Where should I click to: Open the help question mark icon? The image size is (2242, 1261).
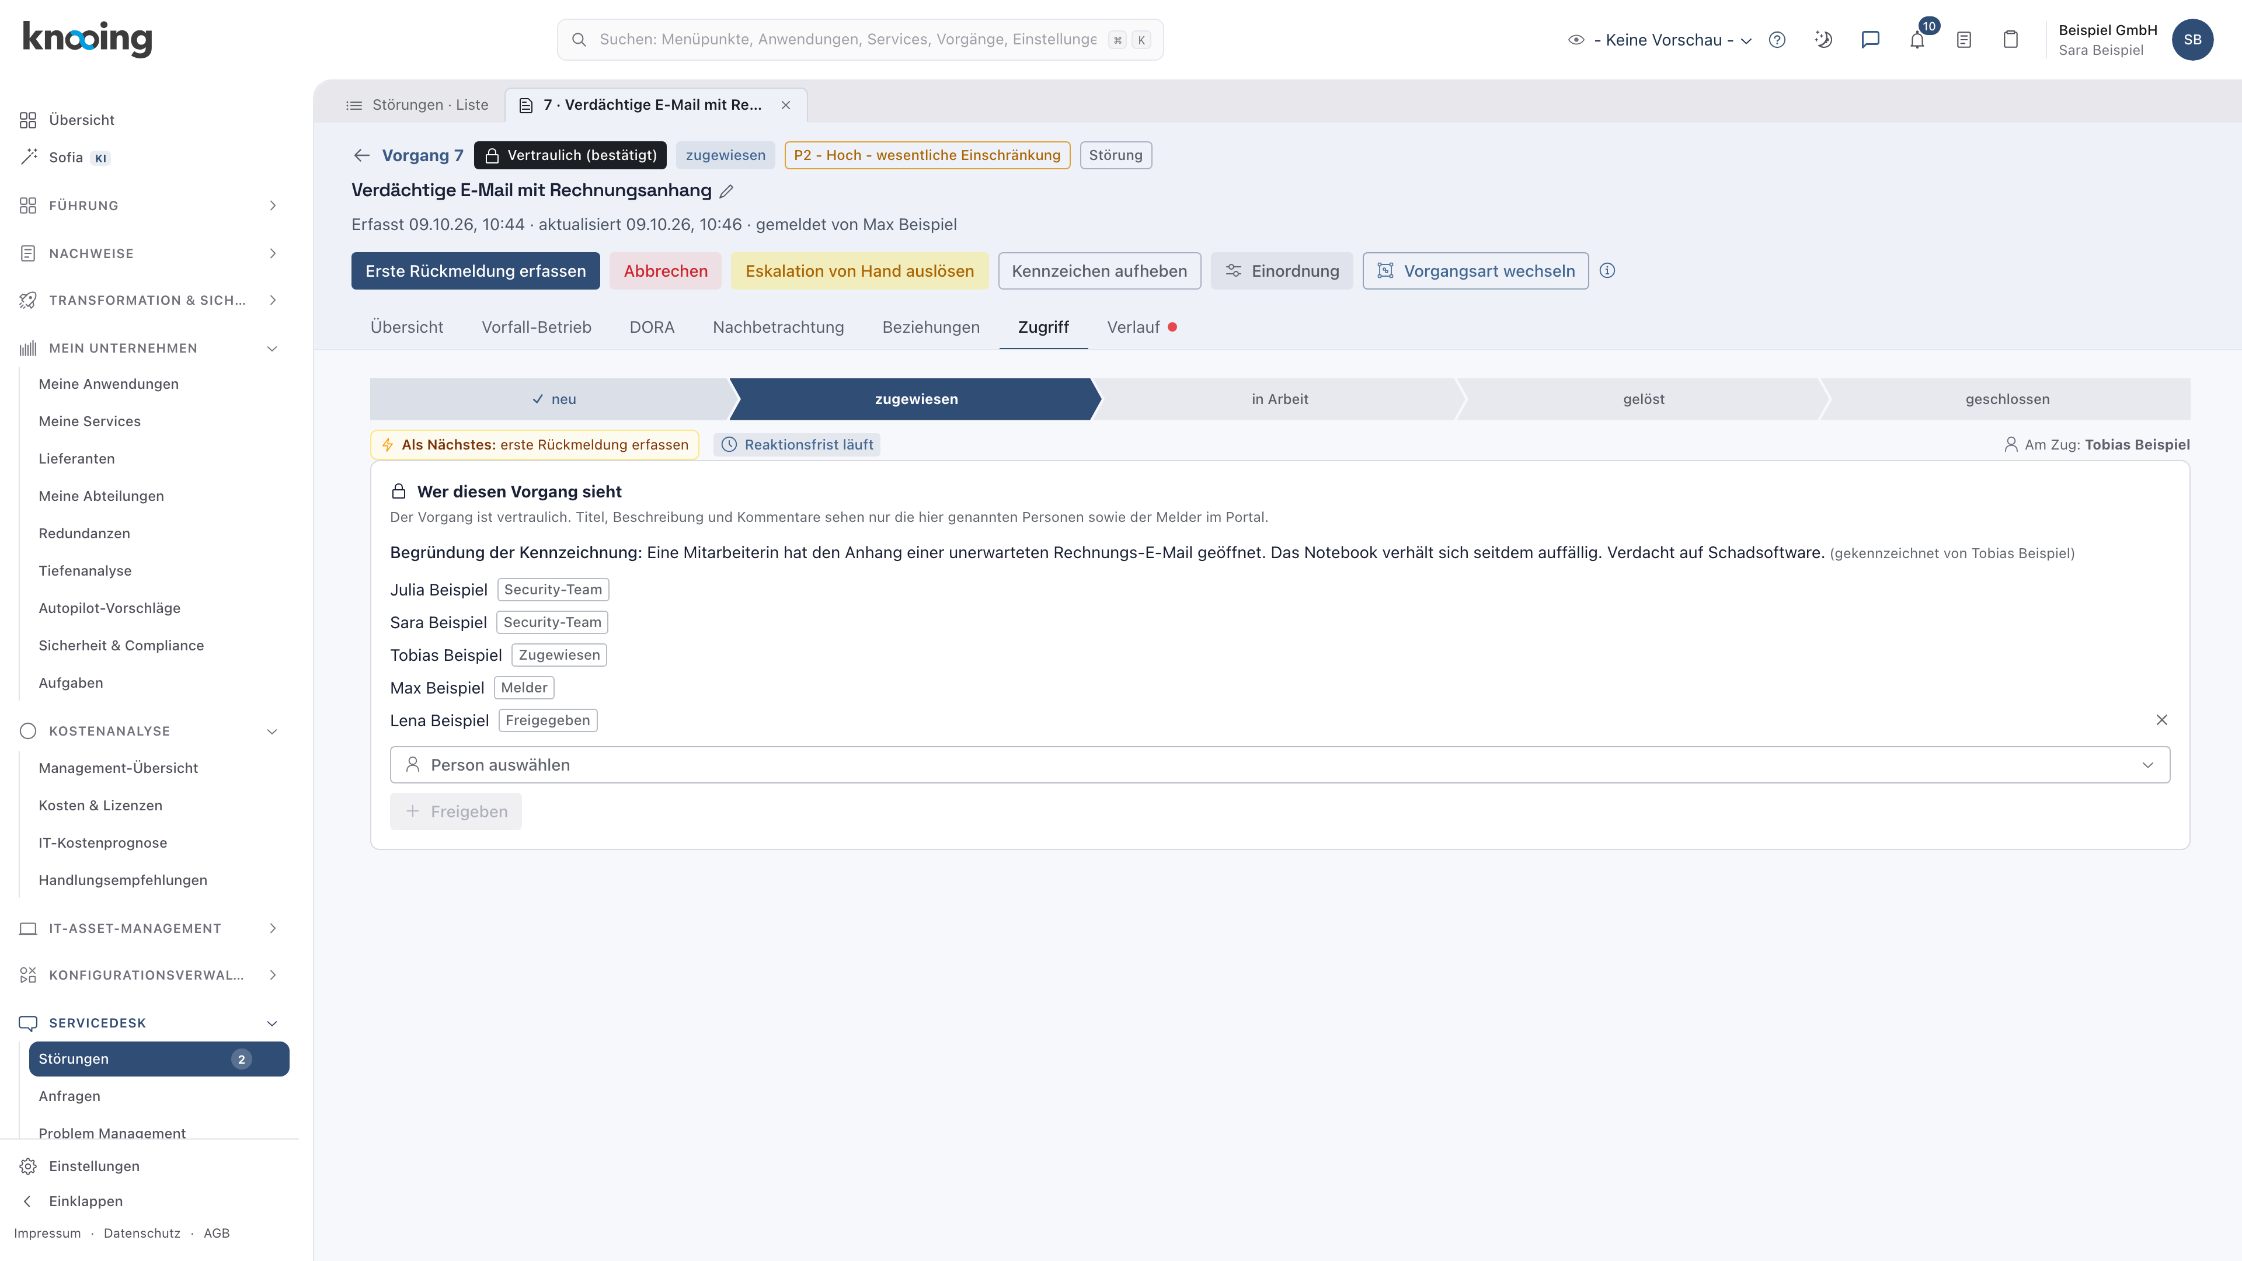1777,39
